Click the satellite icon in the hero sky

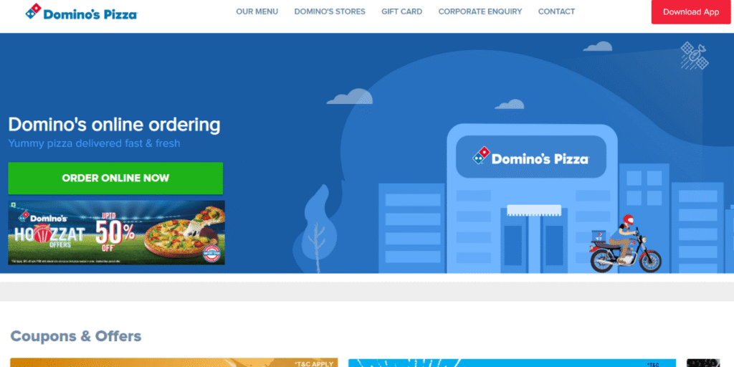click(694, 55)
